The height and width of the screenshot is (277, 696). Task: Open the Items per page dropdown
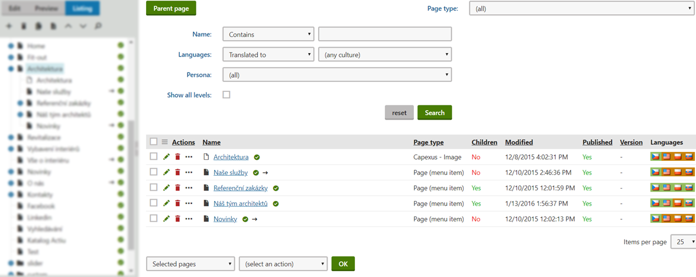coord(683,242)
